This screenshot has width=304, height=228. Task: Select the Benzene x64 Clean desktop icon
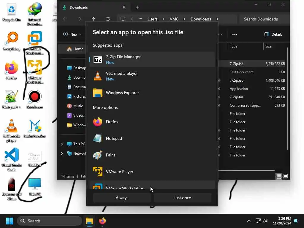[x=12, y=189]
